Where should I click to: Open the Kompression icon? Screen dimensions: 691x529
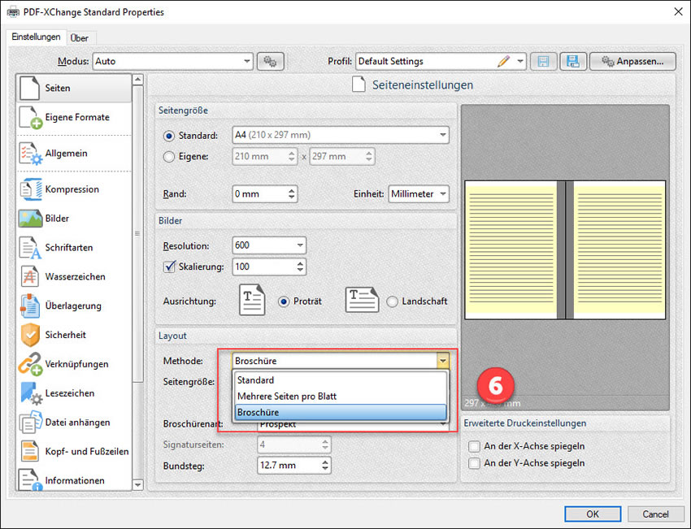point(30,189)
